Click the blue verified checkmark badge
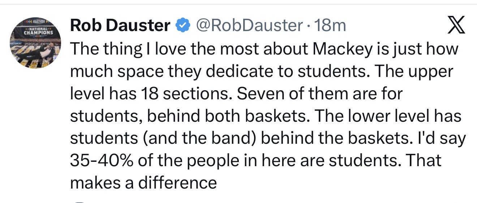477x203 pixels. [182, 26]
